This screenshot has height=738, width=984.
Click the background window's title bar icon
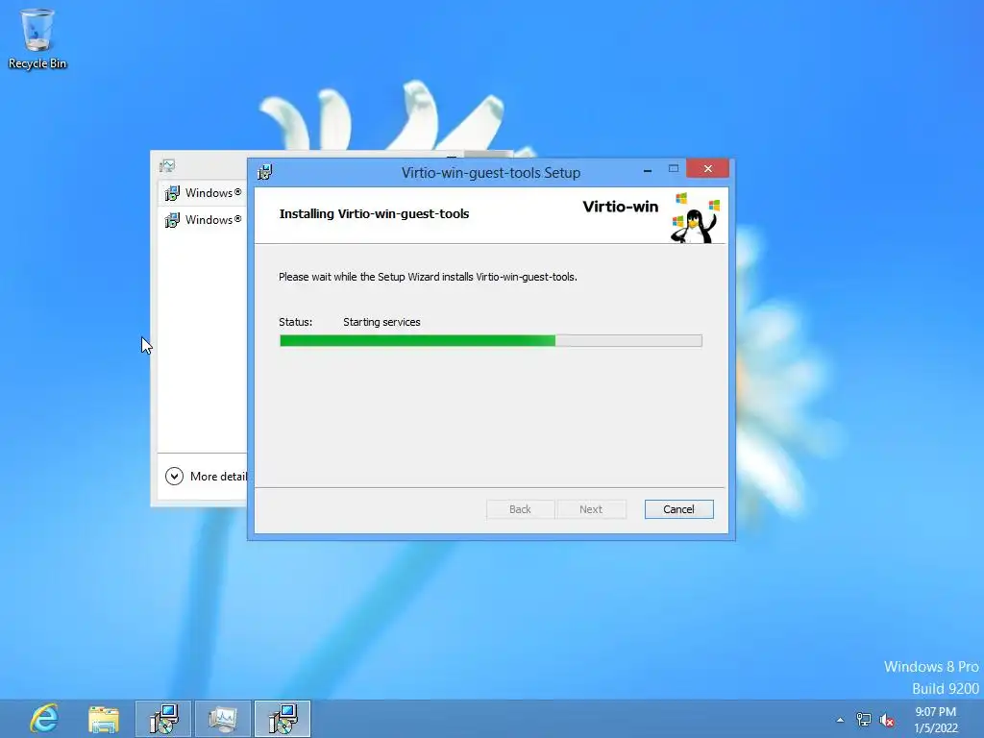167,165
